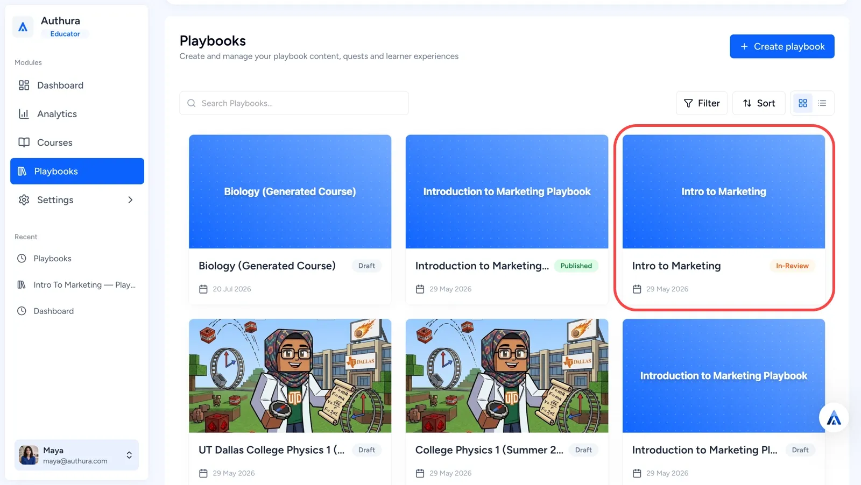Expand the Settings submenu chevron
Image resolution: width=861 pixels, height=485 pixels.
130,200
